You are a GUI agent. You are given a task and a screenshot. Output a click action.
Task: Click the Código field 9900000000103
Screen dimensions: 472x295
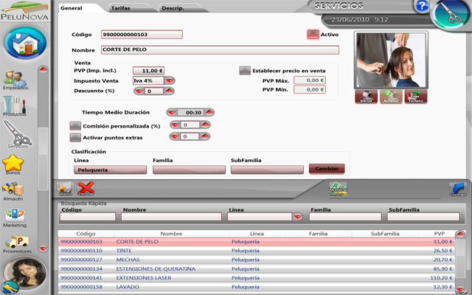[142, 35]
